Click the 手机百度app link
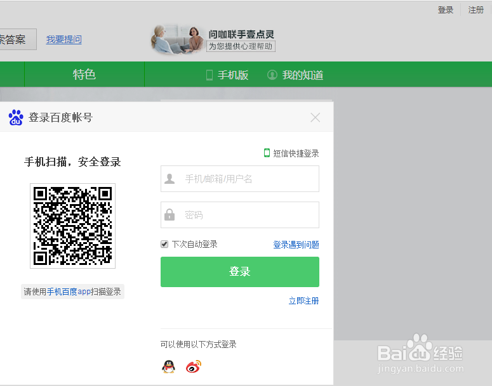This screenshot has height=386, width=492. click(x=69, y=292)
